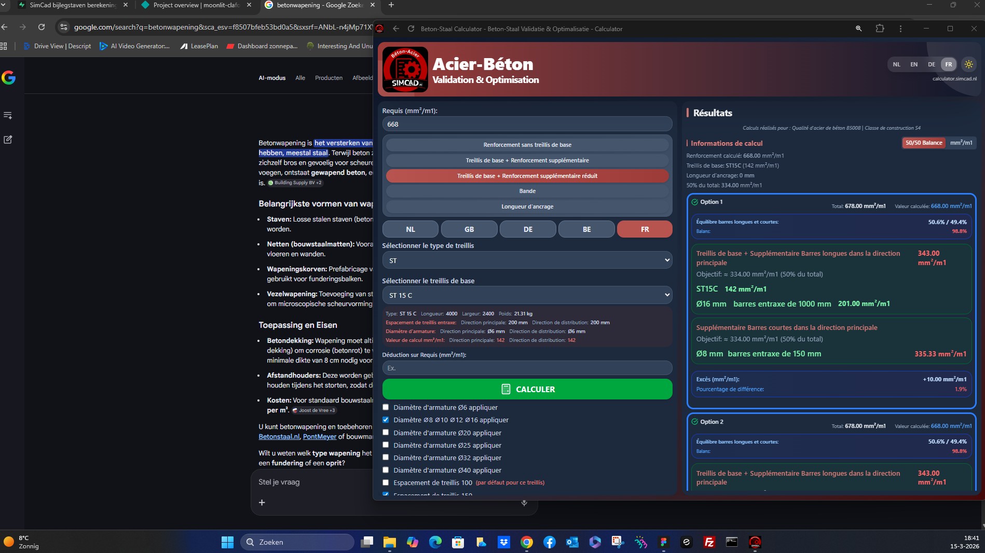Activate voice search microphone in Google search box
Screen dimensions: 985x553
tap(524, 503)
